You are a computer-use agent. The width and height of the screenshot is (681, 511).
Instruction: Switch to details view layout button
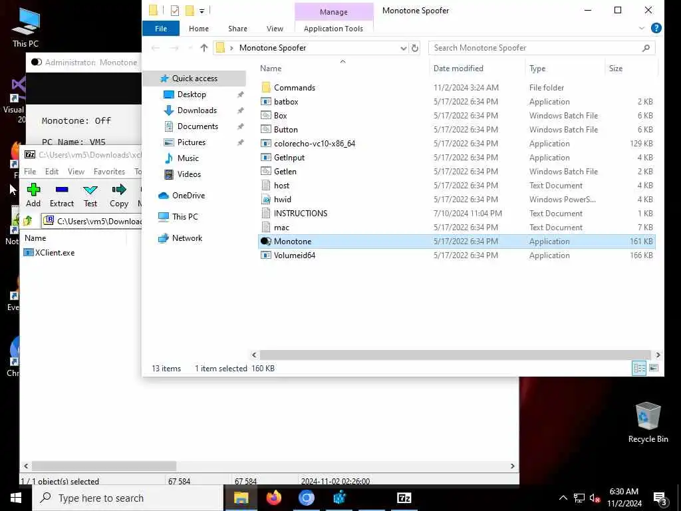[639, 368]
